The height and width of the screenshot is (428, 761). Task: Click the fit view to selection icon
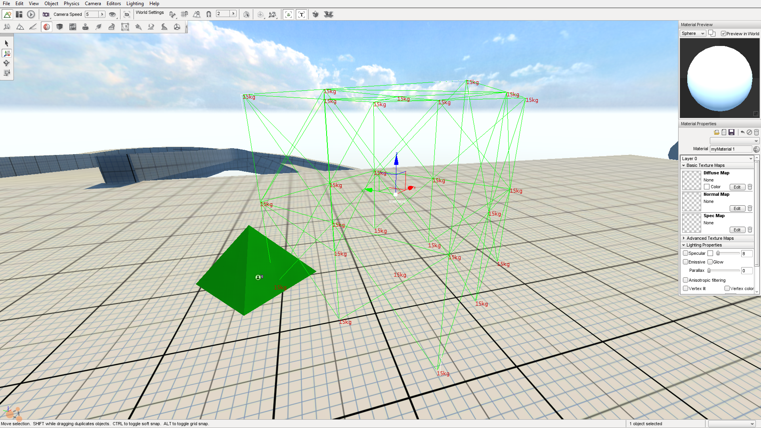tap(127, 15)
